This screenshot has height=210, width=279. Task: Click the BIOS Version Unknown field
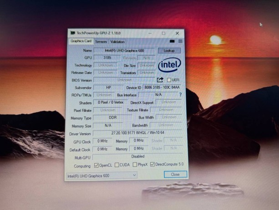124,80
